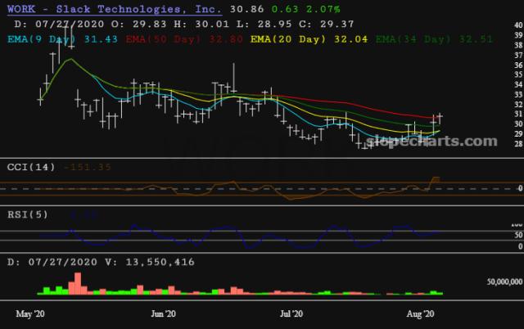This screenshot has width=524, height=329.
Task: Select the EMA(9 Day) 31.43 legend label
Action: click(62, 39)
